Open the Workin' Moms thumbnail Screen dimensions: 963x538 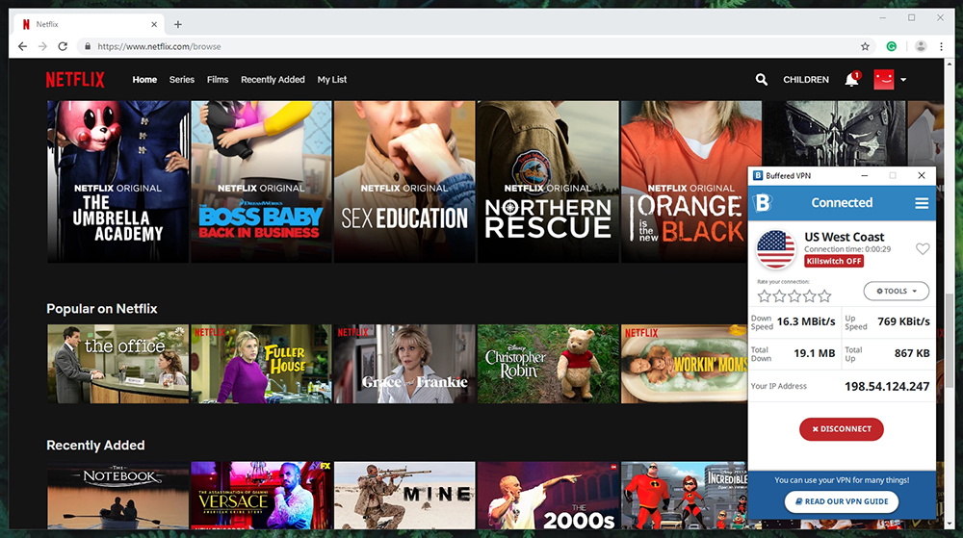[x=684, y=364]
